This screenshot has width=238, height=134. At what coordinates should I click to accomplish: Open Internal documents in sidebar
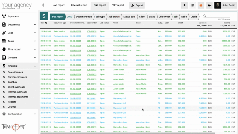18,97
